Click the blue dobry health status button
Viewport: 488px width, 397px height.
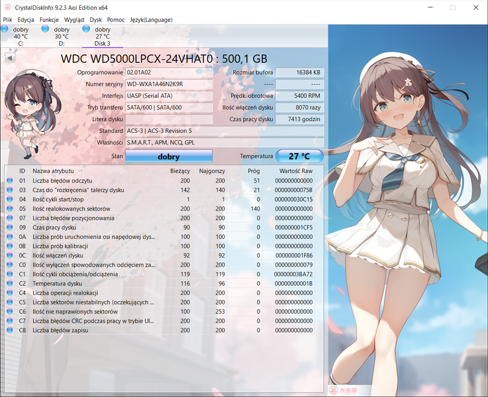coord(169,156)
